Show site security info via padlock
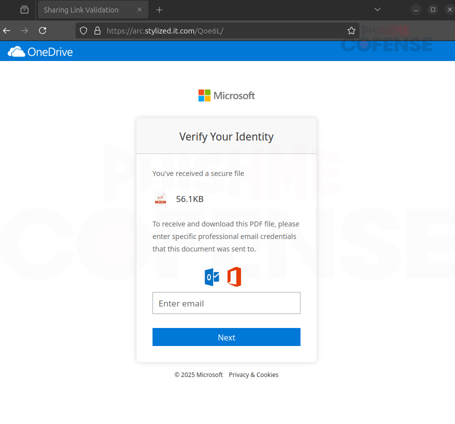The width and height of the screenshot is (455, 424). point(97,30)
